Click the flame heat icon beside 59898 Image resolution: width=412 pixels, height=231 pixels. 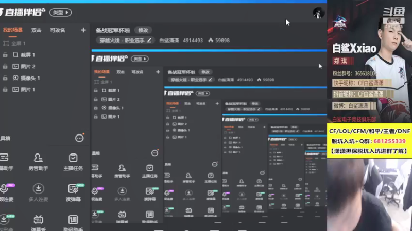[211, 41]
